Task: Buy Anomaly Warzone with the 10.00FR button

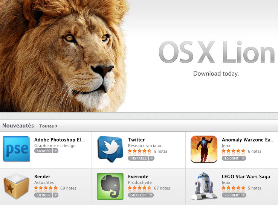Action: (x=231, y=158)
